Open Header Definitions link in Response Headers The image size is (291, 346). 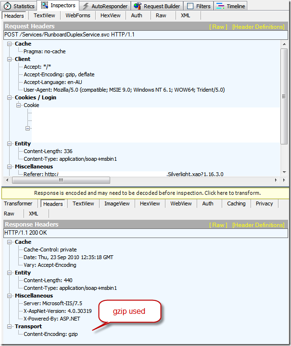(258, 225)
